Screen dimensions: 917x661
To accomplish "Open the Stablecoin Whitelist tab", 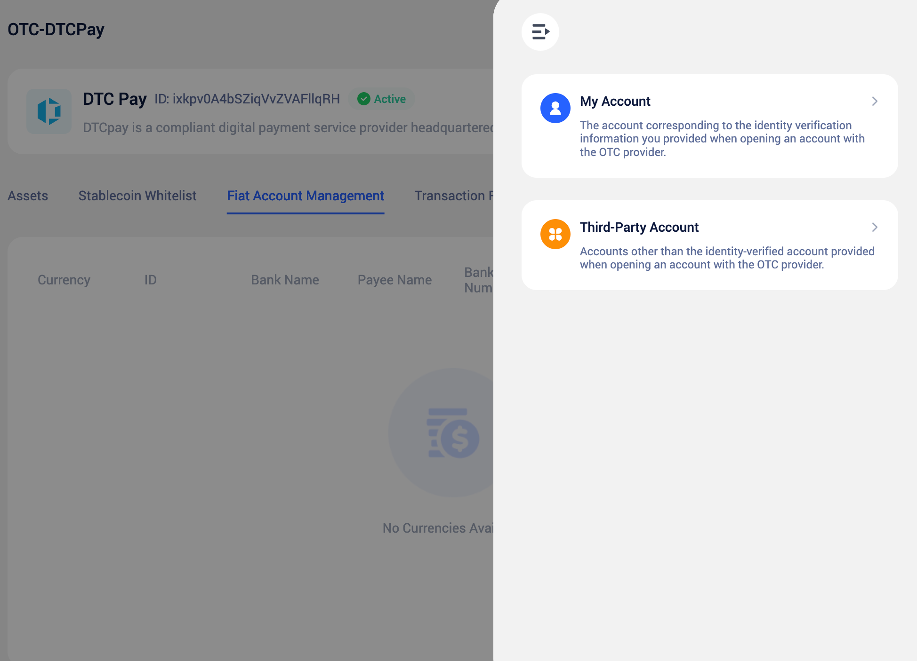I will (x=137, y=196).
